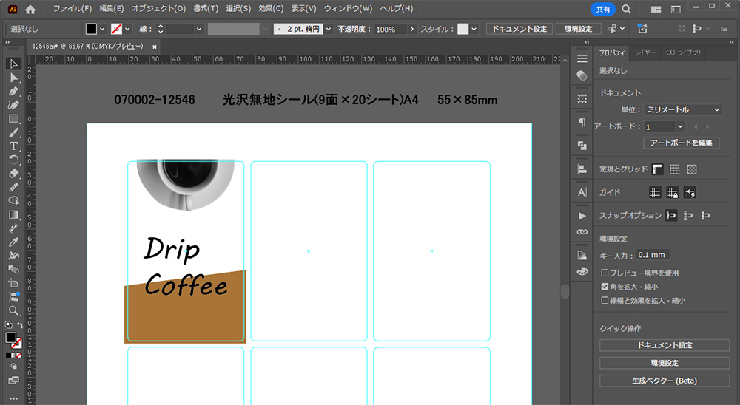Enable 線幅と効果を拡大・縮小 checkbox

[x=605, y=301]
